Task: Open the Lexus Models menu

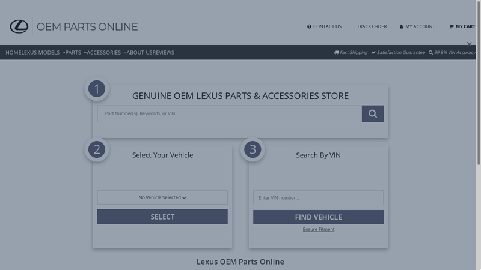Action: 40,53
